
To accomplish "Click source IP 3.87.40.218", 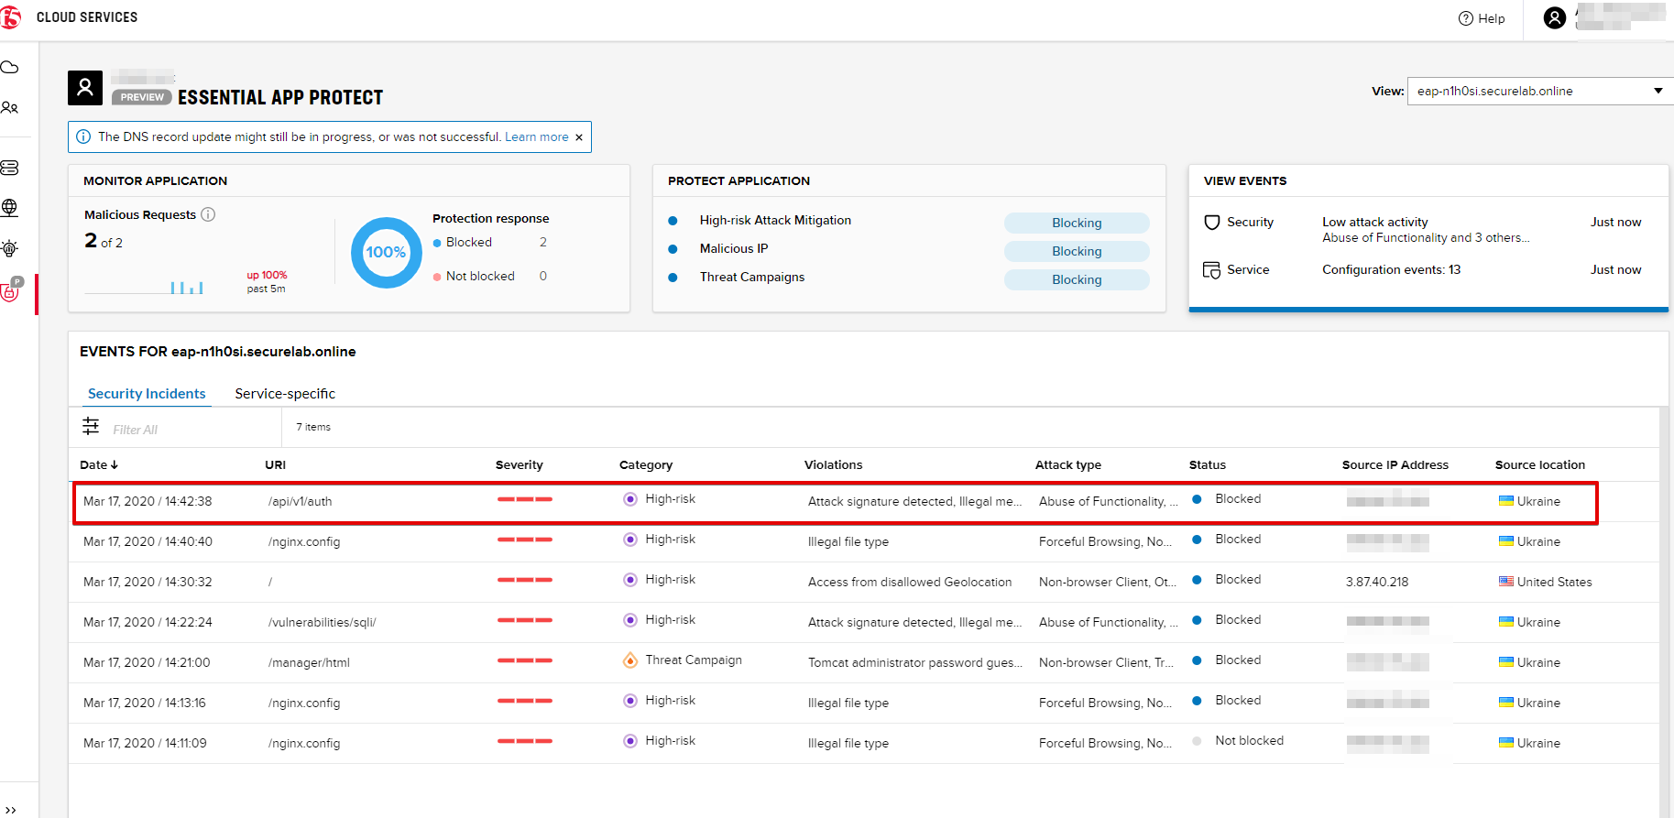I will pyautogui.click(x=1377, y=582).
